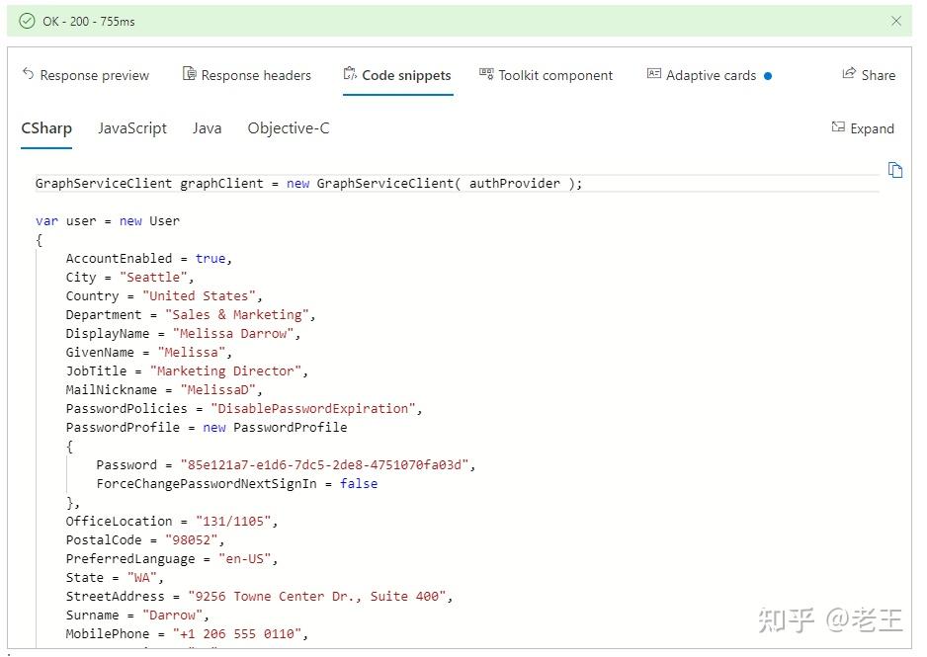
Task: Click the Response preview arrow icon
Action: (x=29, y=74)
